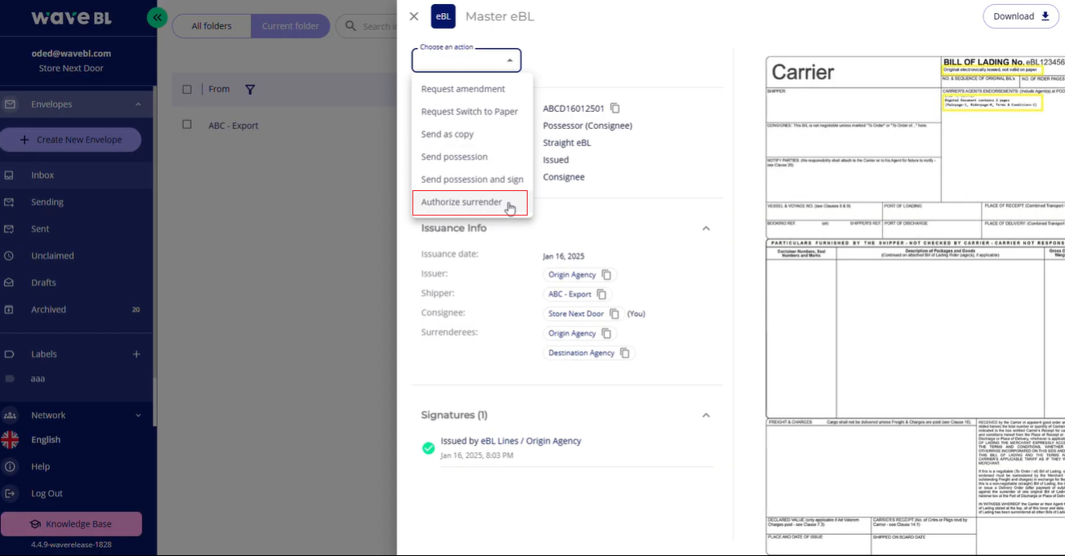Switch to the All folders tab
This screenshot has width=1065, height=556.
(x=212, y=26)
